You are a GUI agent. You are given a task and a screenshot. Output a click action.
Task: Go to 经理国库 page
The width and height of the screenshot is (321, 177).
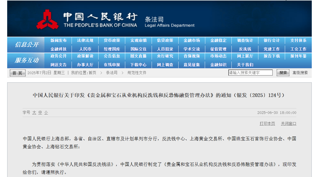click(112, 49)
